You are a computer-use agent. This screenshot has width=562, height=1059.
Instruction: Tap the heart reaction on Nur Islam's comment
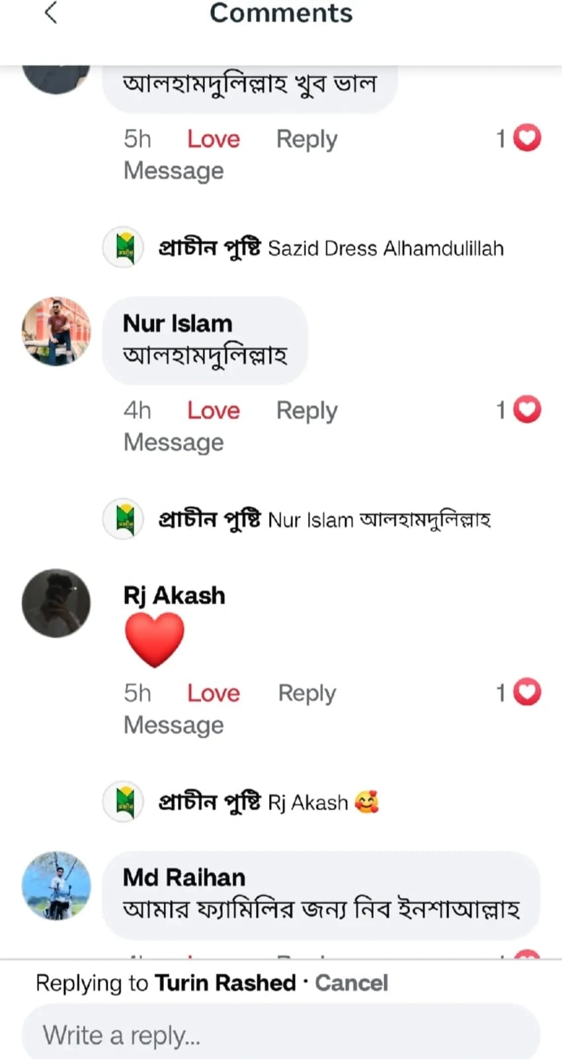coord(527,410)
